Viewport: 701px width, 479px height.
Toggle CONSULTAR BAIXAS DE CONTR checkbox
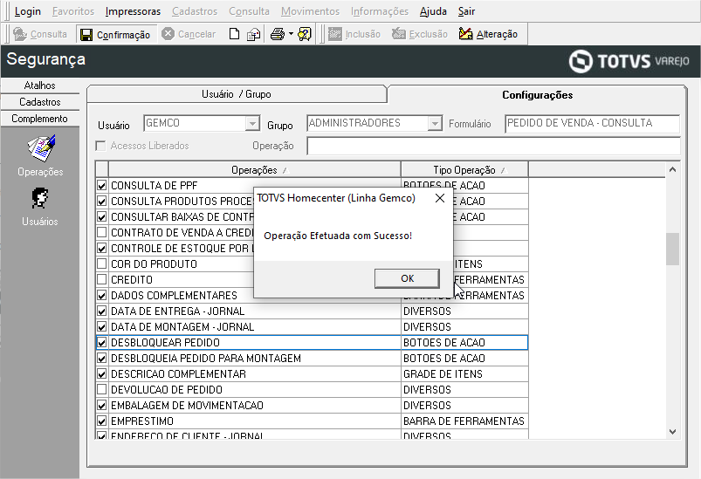point(102,216)
